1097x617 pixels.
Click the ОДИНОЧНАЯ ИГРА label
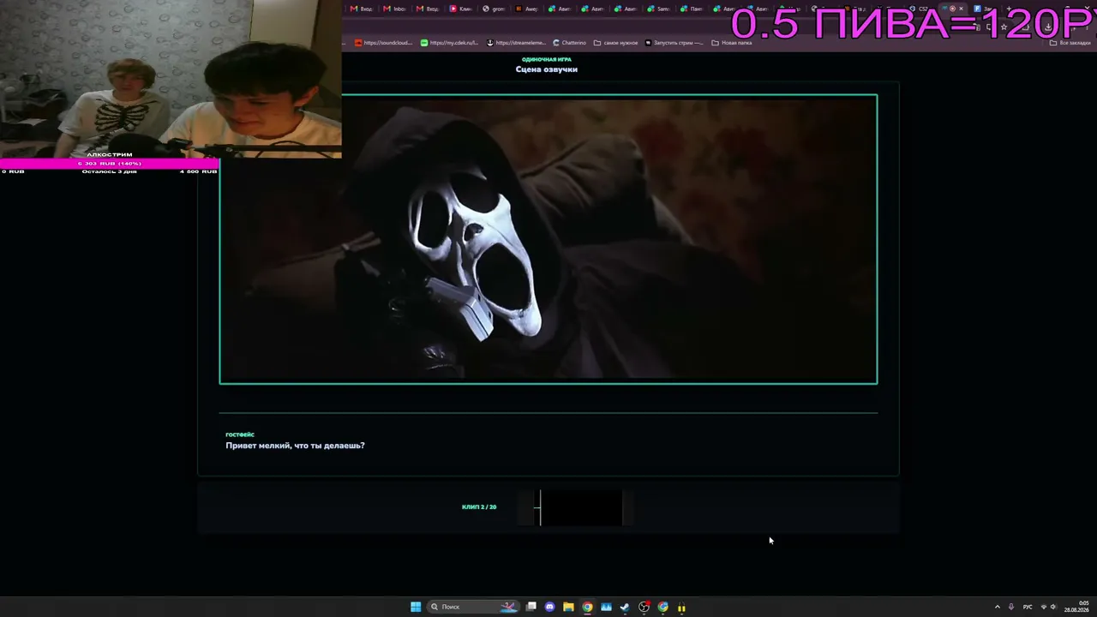tap(547, 59)
